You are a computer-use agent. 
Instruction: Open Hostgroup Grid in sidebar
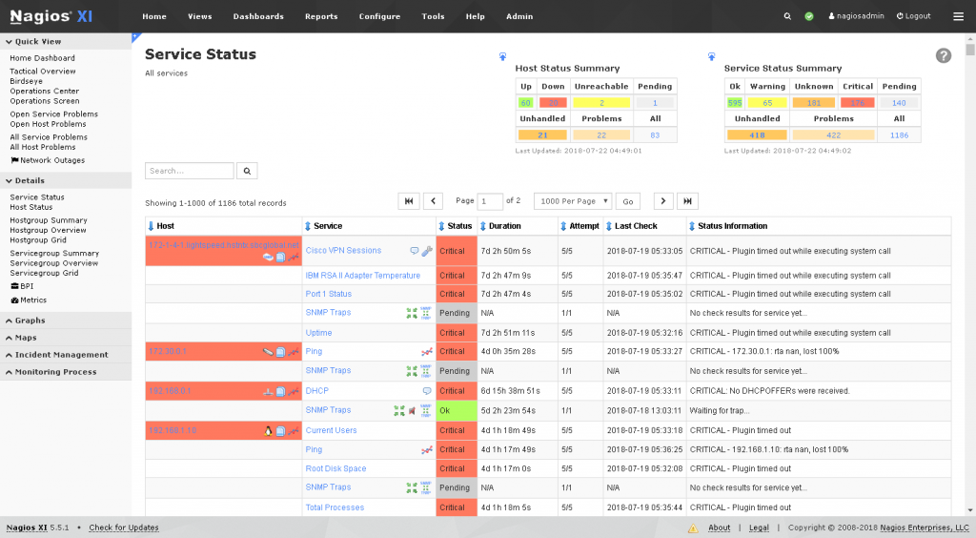(x=38, y=239)
